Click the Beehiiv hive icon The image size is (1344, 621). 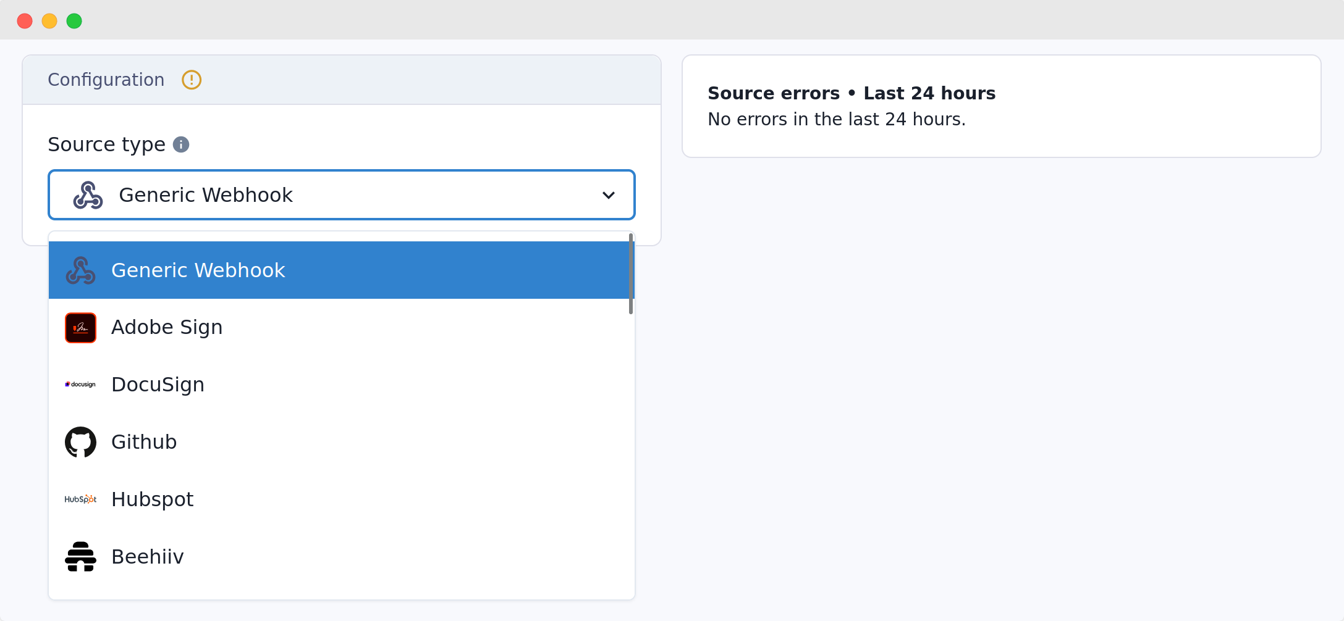tap(80, 556)
